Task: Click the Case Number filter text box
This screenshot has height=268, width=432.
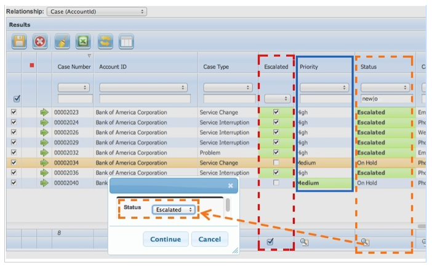Action: (75, 99)
